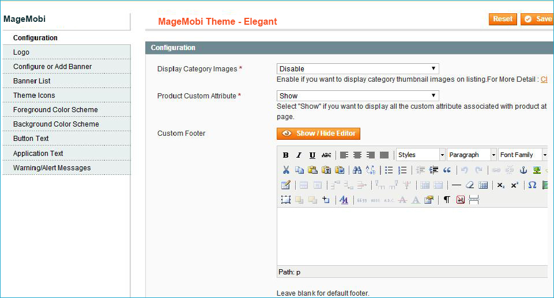The height and width of the screenshot is (298, 554).
Task: Open Find and Replace A-to-B icon
Action: pyautogui.click(x=371, y=170)
